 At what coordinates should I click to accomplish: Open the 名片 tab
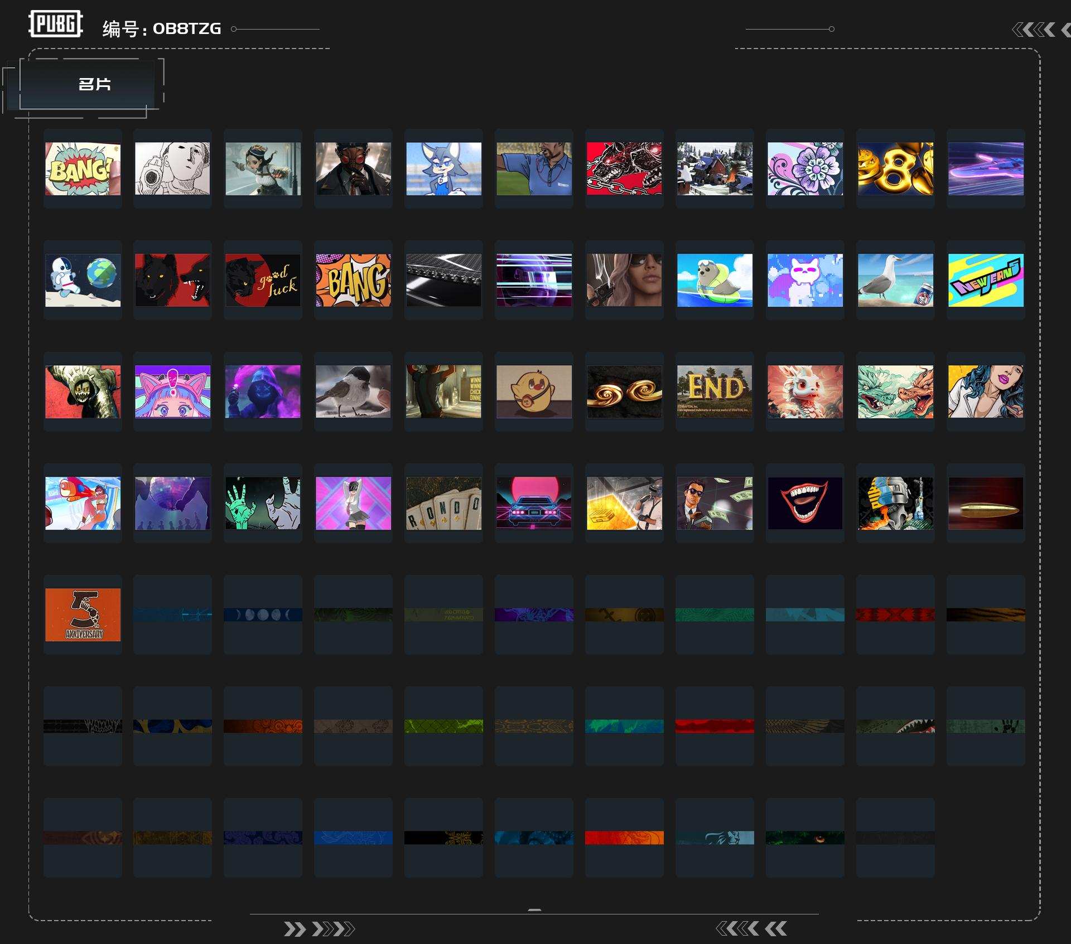(x=94, y=85)
